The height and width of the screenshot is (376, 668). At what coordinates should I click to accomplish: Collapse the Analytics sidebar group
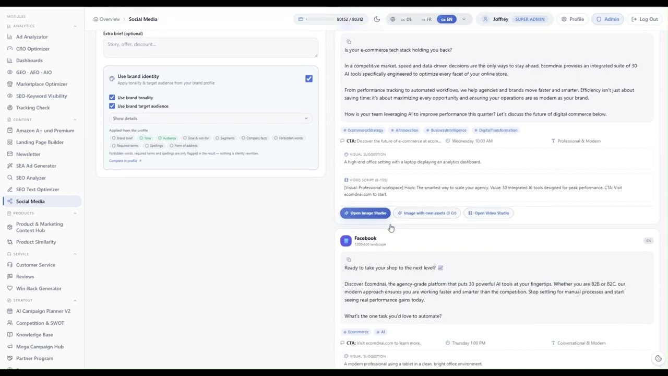pos(75,26)
